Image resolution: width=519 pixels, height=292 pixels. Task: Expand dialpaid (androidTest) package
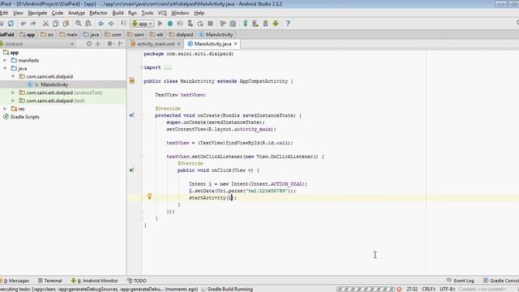point(13,92)
